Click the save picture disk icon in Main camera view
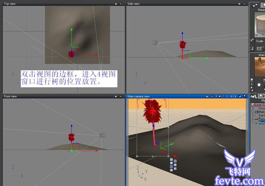The height and width of the screenshot is (186, 265). coord(245,96)
